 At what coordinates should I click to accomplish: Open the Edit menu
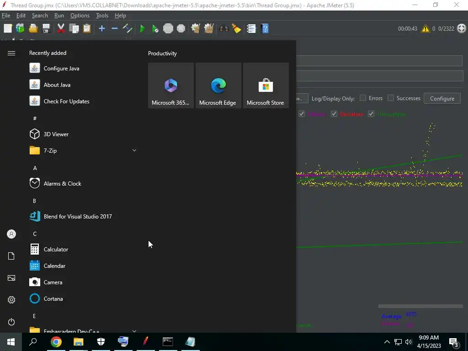click(x=21, y=16)
